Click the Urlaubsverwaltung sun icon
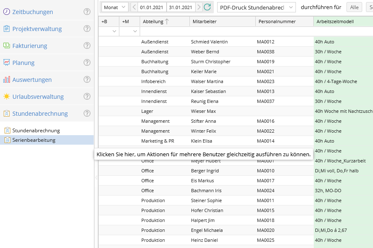The image size is (373, 248). click(x=7, y=97)
